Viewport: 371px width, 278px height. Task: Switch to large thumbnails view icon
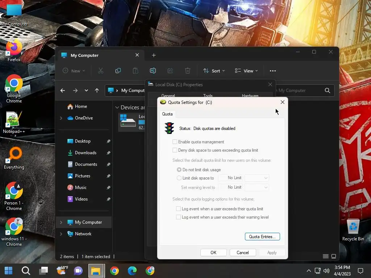pyautogui.click(x=334, y=256)
